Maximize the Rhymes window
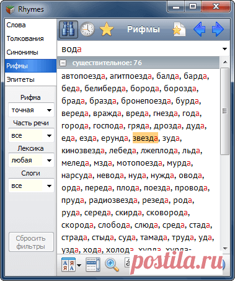Viewport: 235px width, 281px height. (193, 7)
